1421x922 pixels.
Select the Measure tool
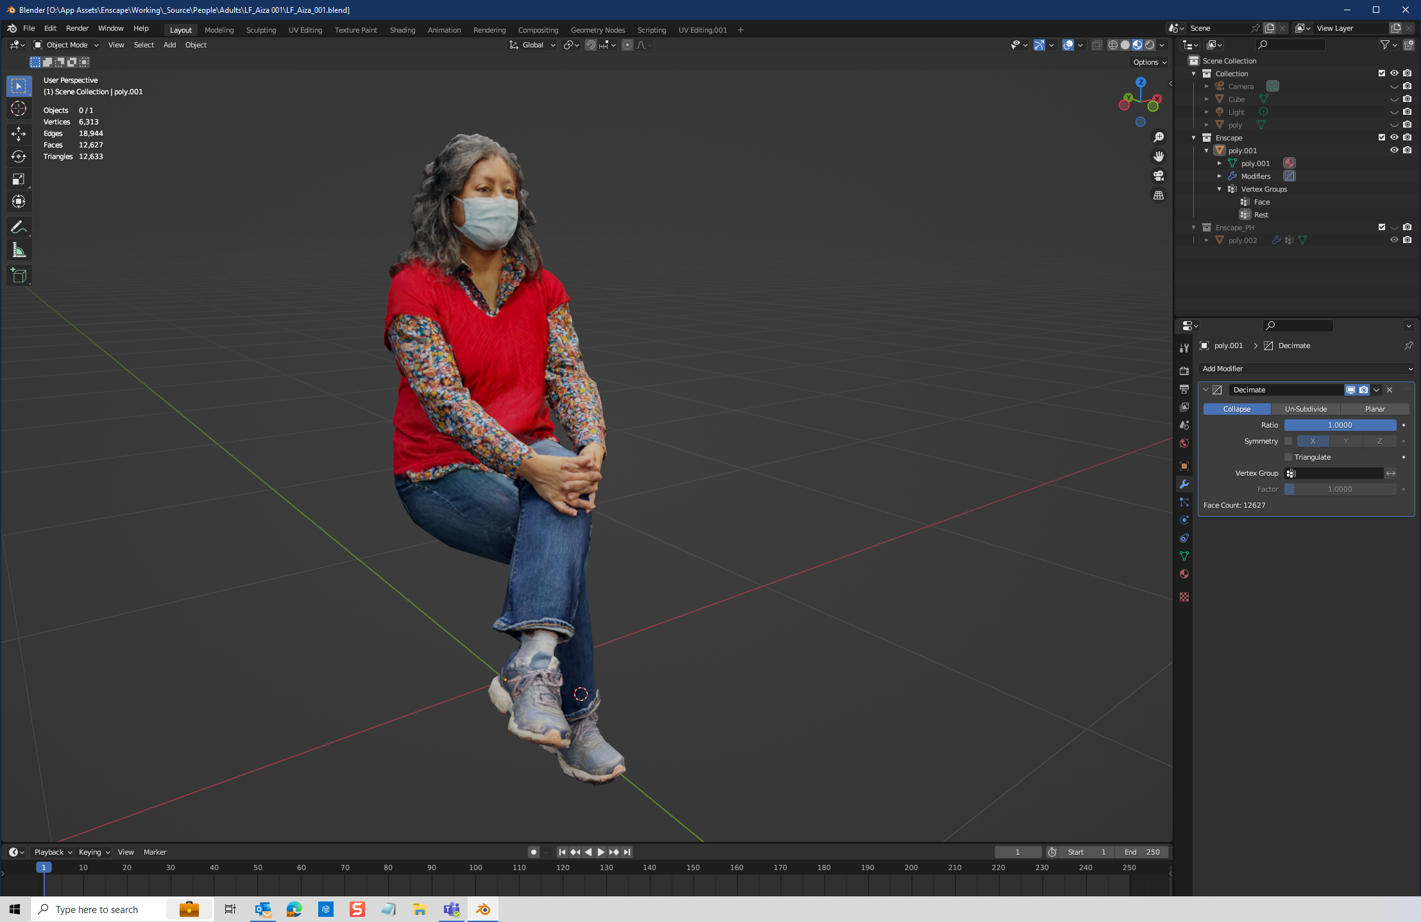19,250
